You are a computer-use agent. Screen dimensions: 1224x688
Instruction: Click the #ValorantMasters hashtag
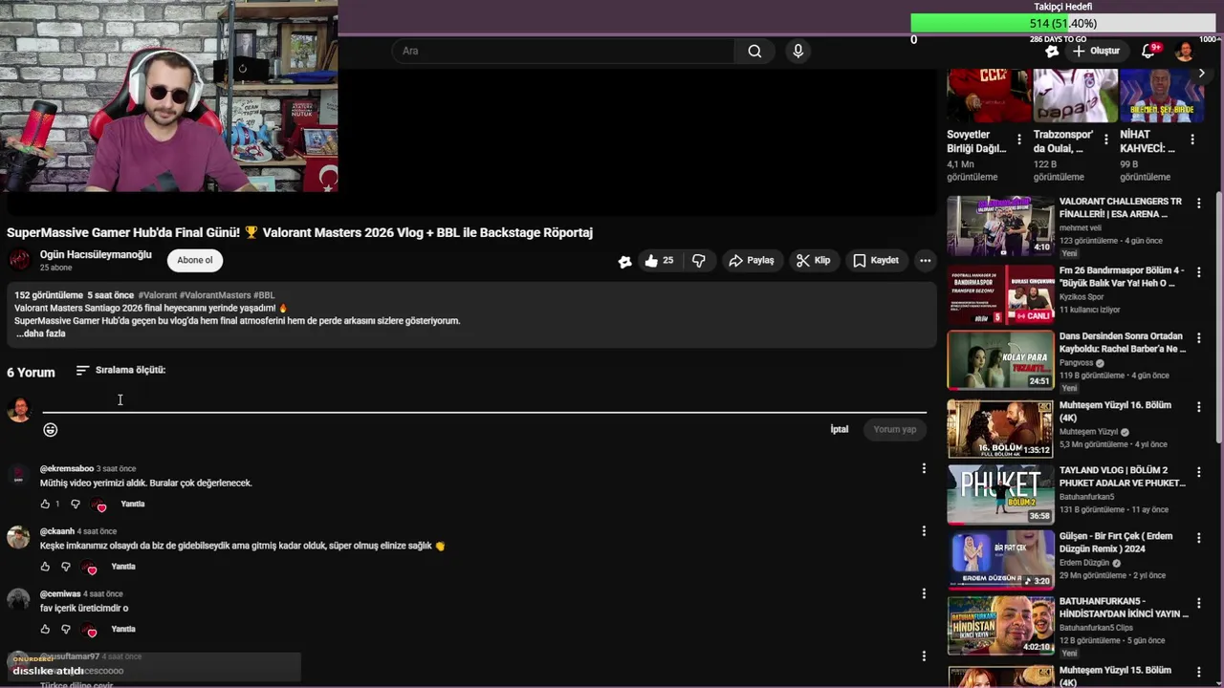tap(214, 295)
